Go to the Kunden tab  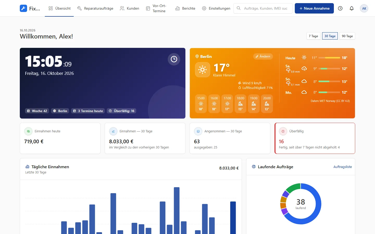pos(129,8)
